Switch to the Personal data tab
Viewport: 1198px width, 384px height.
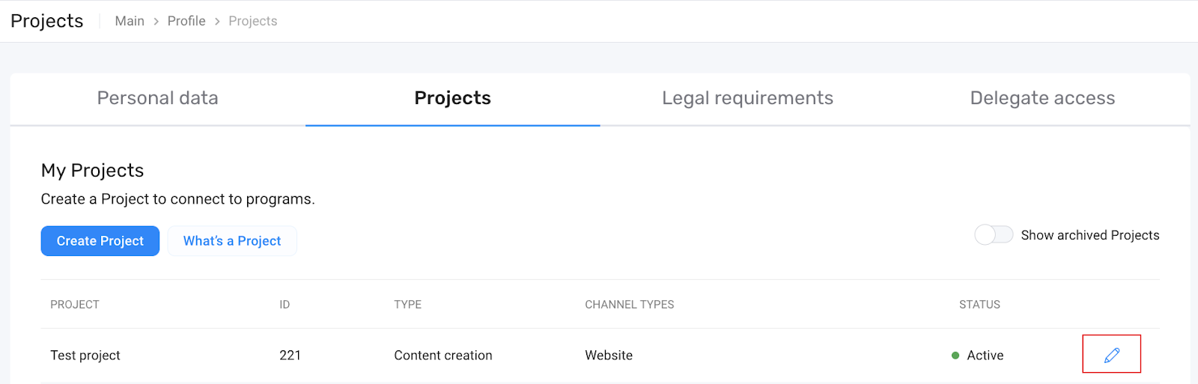[x=157, y=98]
